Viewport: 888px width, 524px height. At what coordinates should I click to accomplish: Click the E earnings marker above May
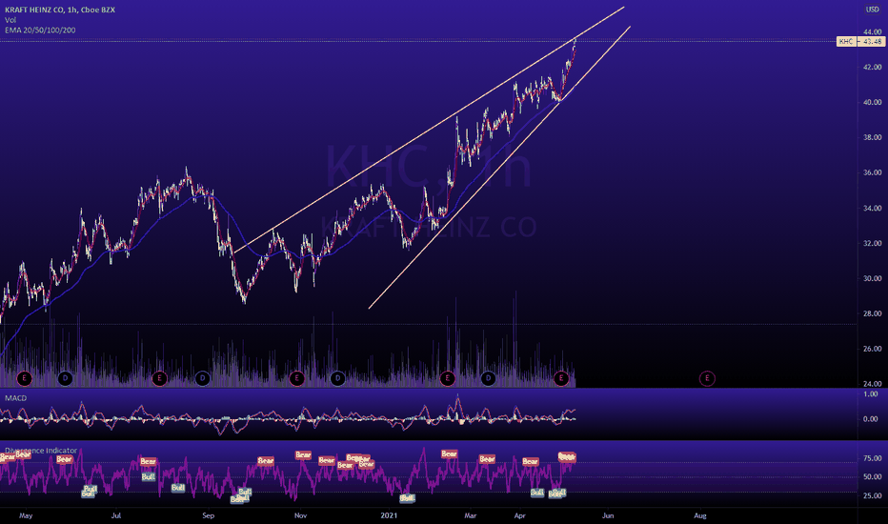click(24, 378)
